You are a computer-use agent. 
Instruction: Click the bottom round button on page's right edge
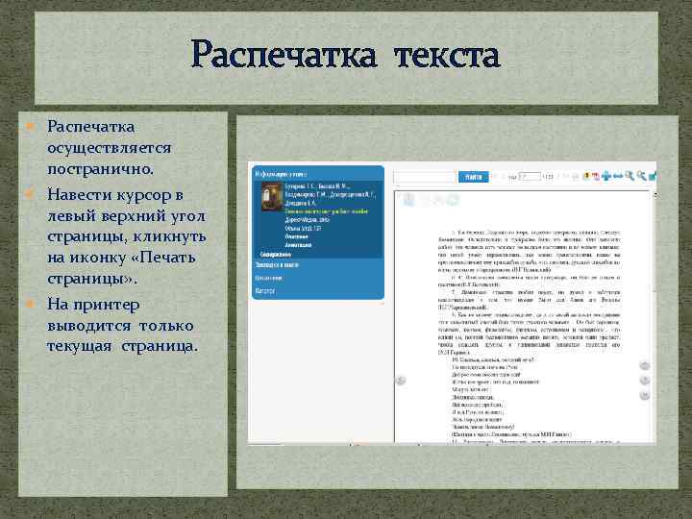[645, 395]
